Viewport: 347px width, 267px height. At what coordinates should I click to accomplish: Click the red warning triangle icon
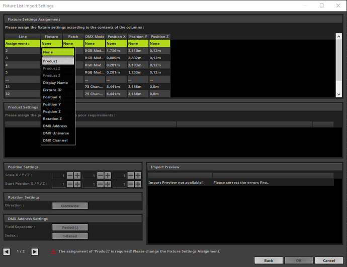[x=53, y=251]
